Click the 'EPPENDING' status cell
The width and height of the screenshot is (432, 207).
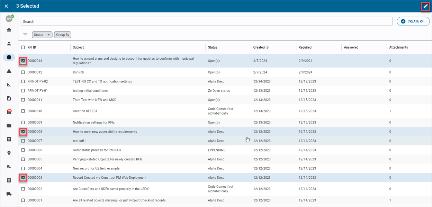pos(217,150)
